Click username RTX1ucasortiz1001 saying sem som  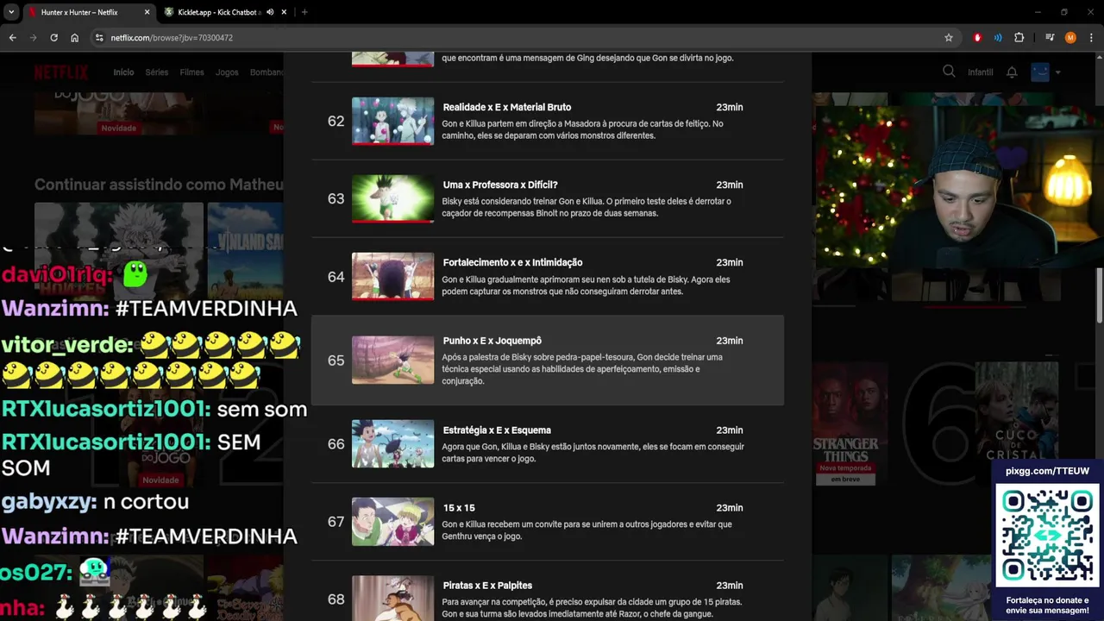(x=106, y=409)
